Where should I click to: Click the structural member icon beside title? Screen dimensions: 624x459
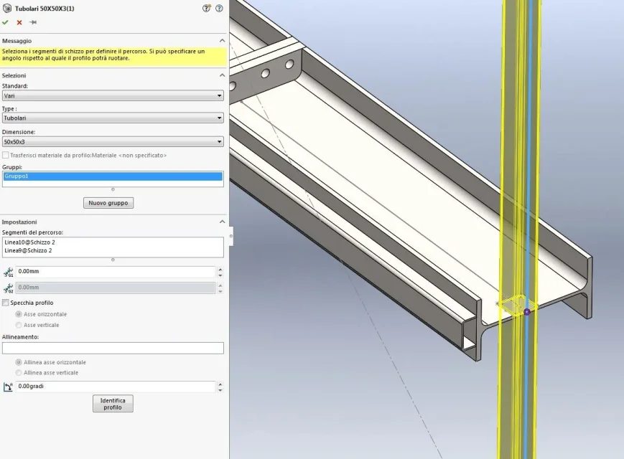click(x=6, y=9)
